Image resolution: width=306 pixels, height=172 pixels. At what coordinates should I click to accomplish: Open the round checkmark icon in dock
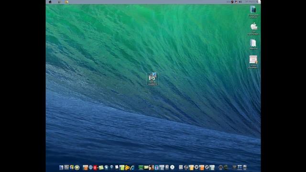[x=207, y=167]
